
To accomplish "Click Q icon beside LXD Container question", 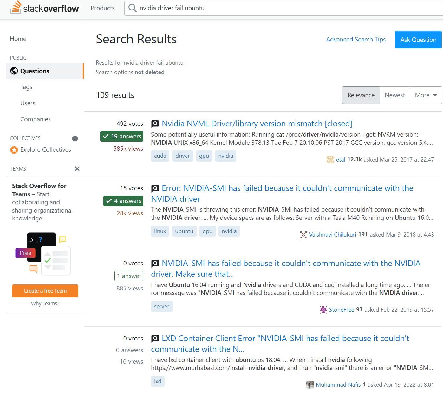I will pos(155,339).
